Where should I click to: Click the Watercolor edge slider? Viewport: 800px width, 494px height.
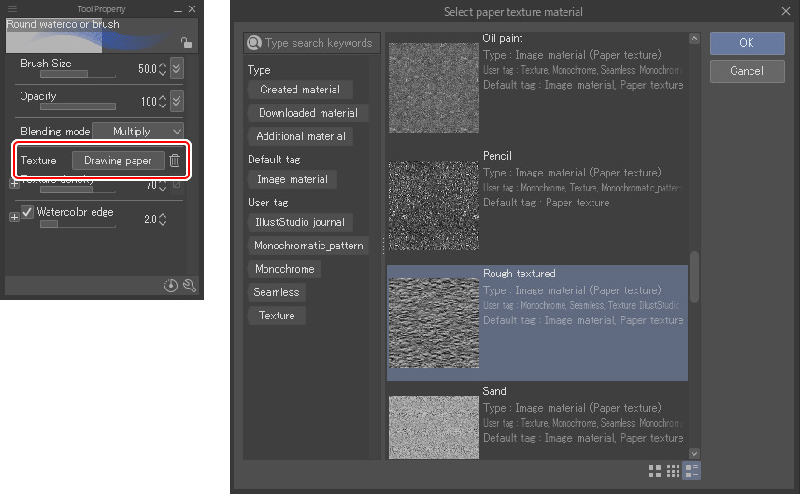pyautogui.click(x=79, y=224)
